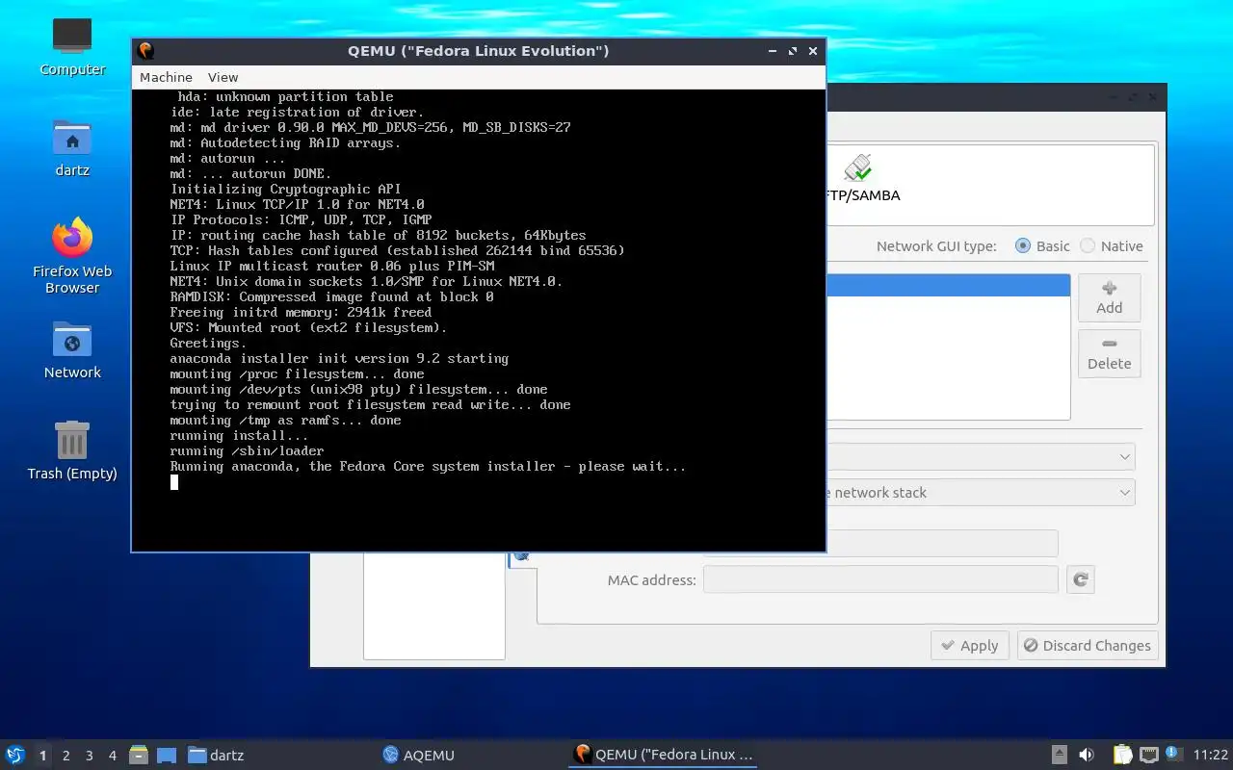Click the "MAC address:" label
Screen dimensions: 1233x770
(x=651, y=580)
